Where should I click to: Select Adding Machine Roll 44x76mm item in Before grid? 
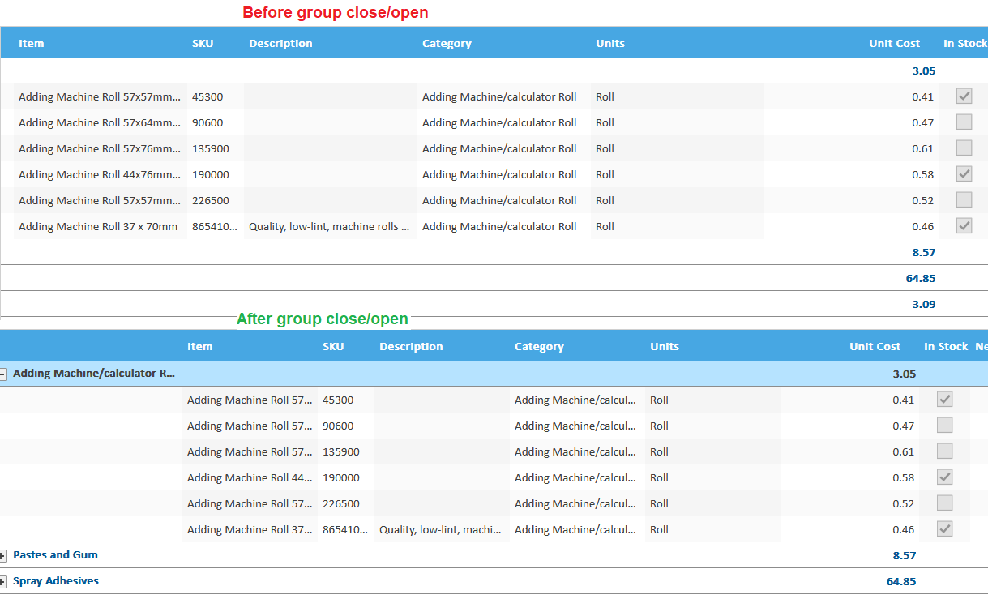click(x=100, y=174)
